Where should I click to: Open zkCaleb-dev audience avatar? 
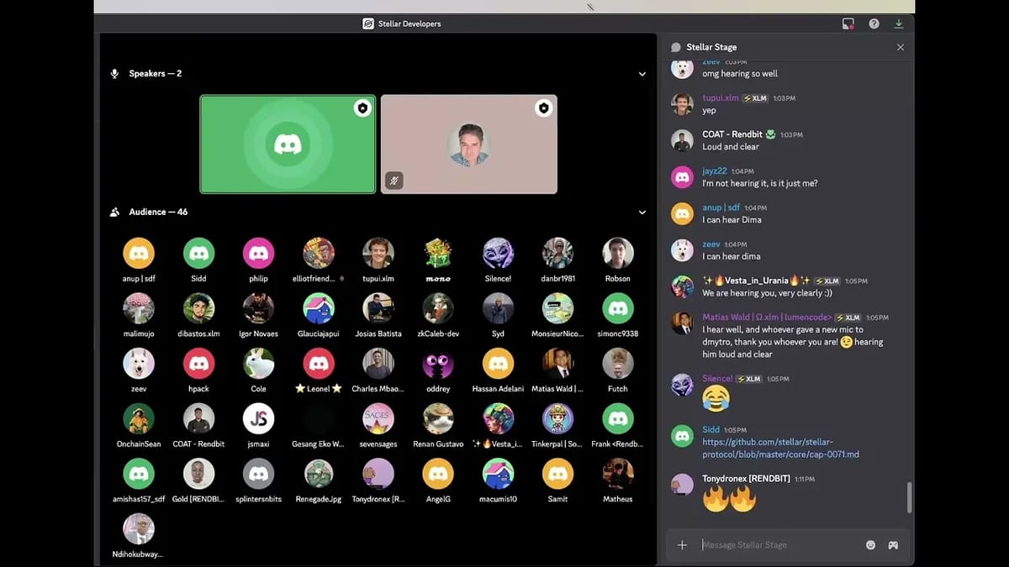(438, 308)
